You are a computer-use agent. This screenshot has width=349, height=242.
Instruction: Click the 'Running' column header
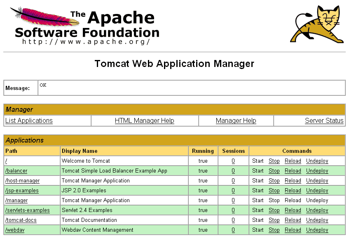click(x=203, y=151)
